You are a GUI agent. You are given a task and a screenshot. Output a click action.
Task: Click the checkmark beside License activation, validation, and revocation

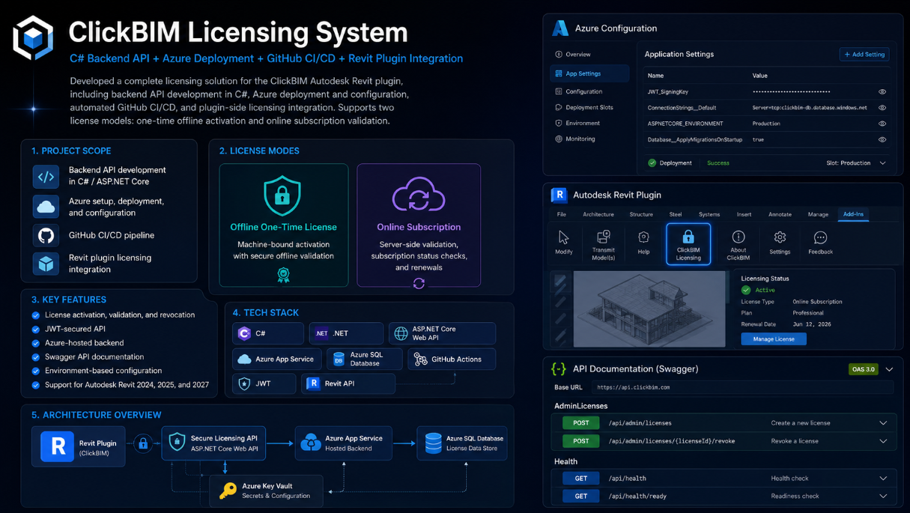(x=35, y=315)
